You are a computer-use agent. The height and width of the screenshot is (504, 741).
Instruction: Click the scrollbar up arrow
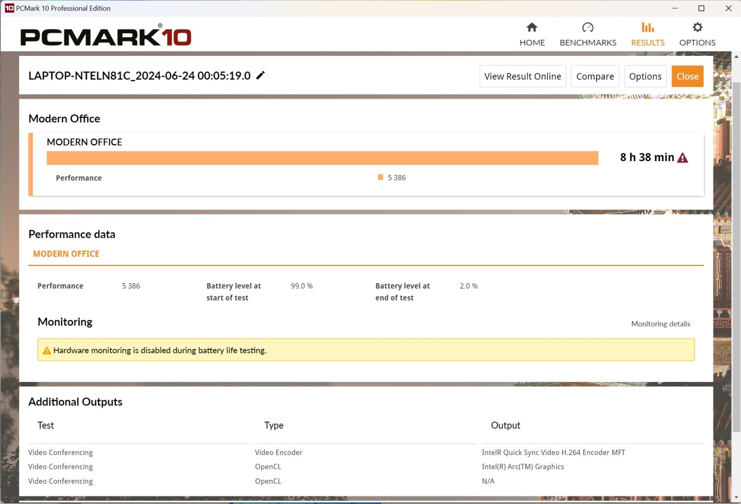[736, 56]
